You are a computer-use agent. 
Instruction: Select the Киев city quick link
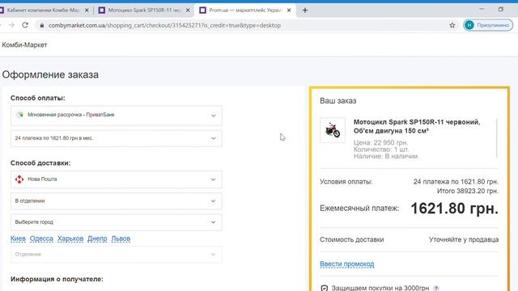18,238
